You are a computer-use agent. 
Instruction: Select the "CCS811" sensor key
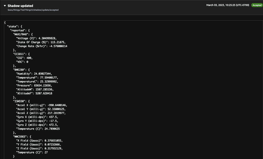pyautogui.click(x=20, y=54)
